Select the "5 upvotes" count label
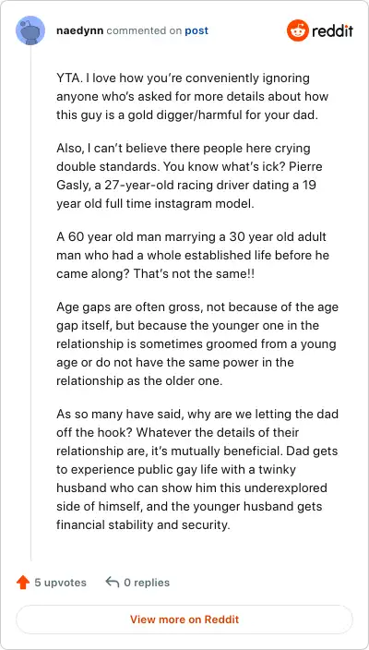The height and width of the screenshot is (650, 369). (x=61, y=583)
